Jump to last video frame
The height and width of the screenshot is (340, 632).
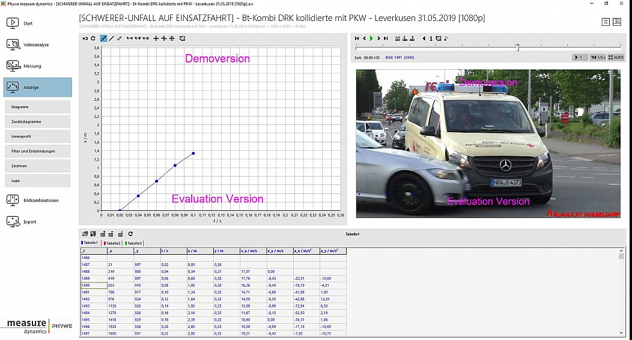click(x=386, y=38)
